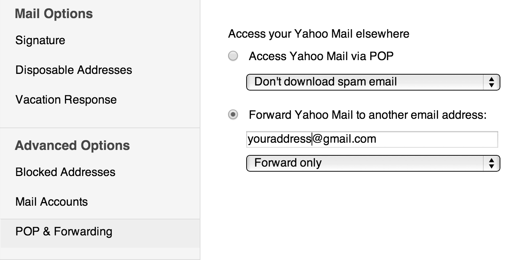This screenshot has width=512, height=260.
Task: Select the Forward Yahoo Mail radio button
Action: pyautogui.click(x=233, y=115)
